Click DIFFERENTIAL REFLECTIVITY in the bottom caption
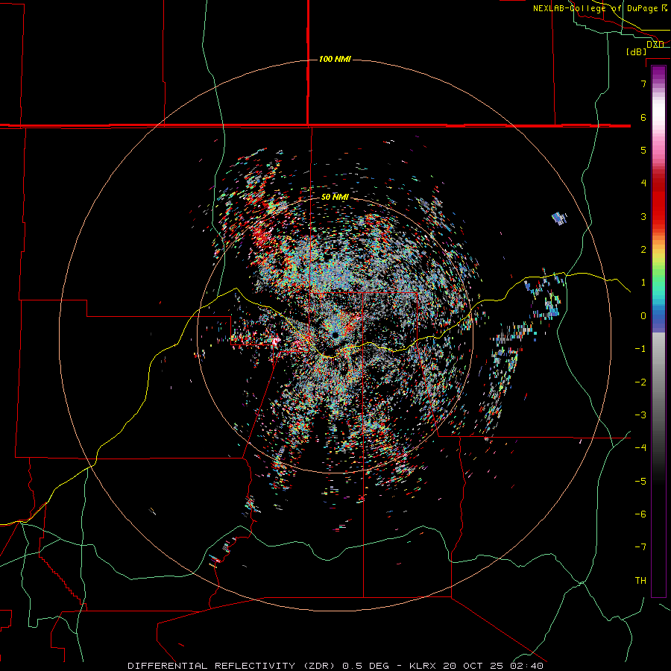 click(212, 666)
